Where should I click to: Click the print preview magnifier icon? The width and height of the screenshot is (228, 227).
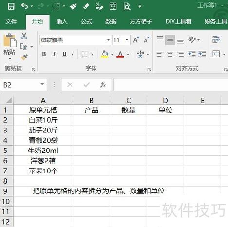[127, 6]
